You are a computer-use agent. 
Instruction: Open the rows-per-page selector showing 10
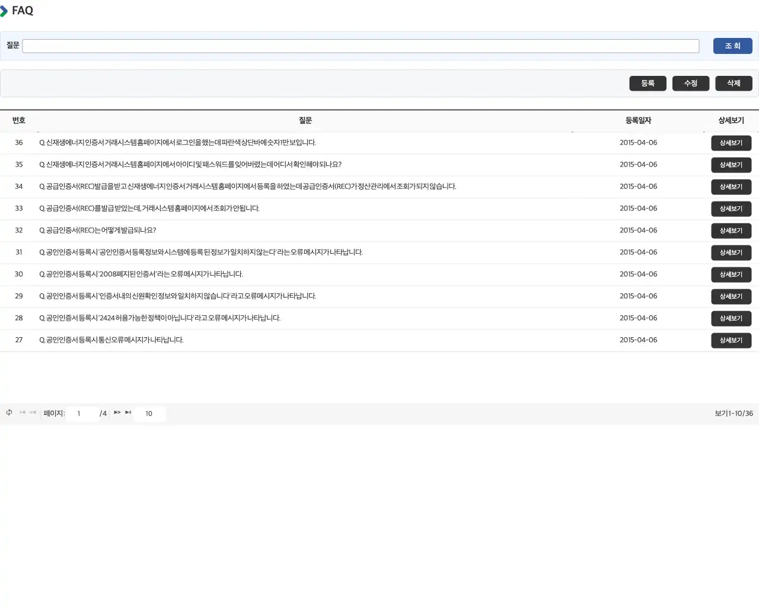tap(149, 414)
